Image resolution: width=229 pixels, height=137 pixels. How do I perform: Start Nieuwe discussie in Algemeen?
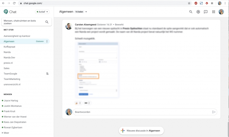[141, 130]
